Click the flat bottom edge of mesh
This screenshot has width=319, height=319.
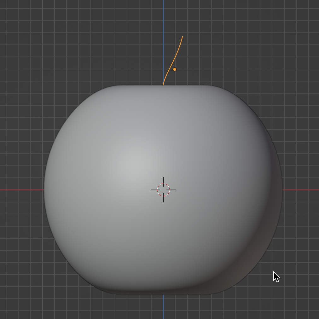pos(158,293)
